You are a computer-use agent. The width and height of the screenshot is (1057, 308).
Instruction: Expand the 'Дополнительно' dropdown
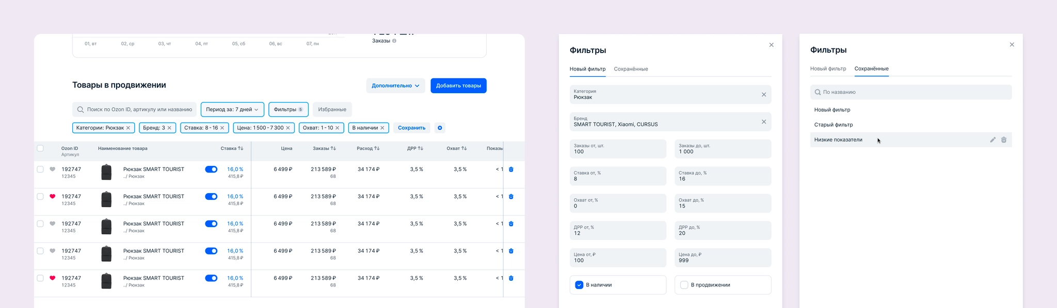396,85
